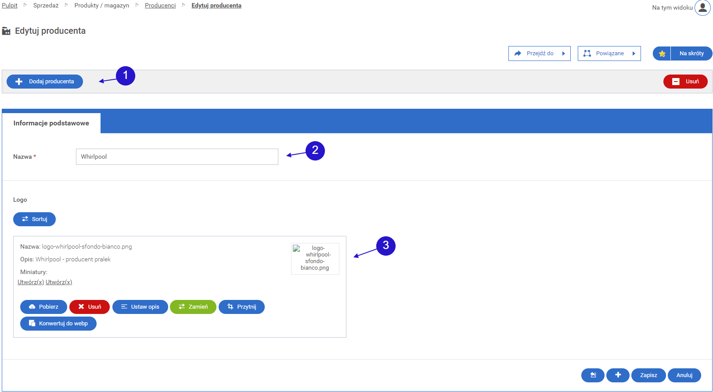The width and height of the screenshot is (713, 392).
Task: Open the logo thumbnail image
Action: coord(315,259)
